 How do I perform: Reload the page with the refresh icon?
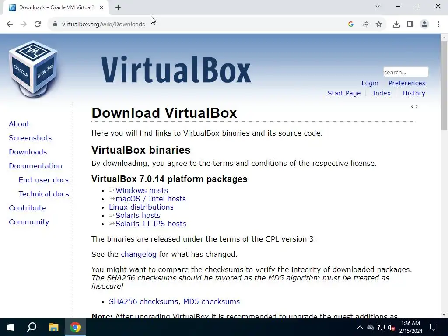click(x=38, y=24)
